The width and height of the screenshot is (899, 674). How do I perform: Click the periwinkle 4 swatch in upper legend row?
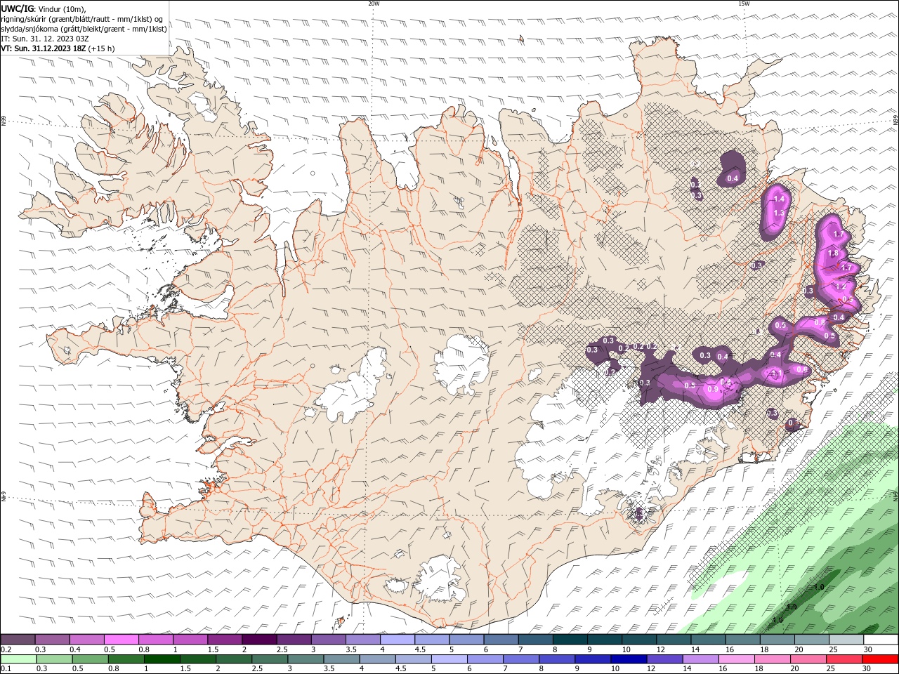398,639
